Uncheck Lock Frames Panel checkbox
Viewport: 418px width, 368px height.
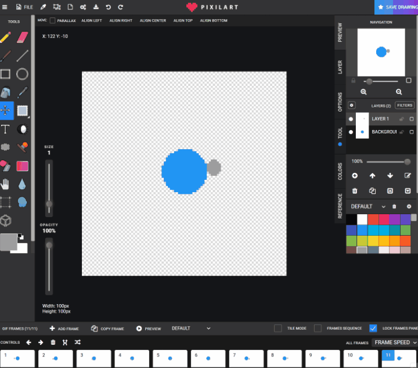(373, 329)
